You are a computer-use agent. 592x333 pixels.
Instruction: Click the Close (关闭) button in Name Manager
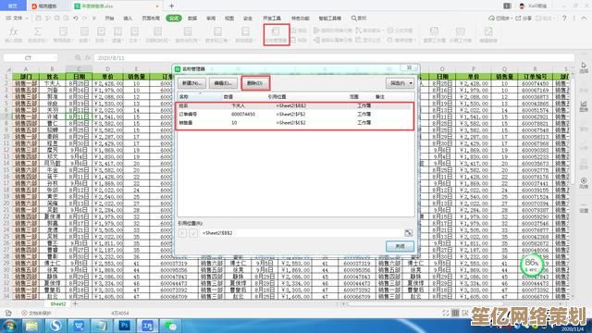tap(400, 247)
